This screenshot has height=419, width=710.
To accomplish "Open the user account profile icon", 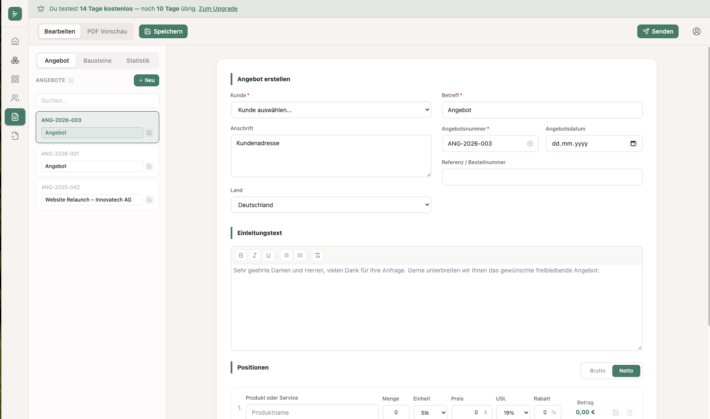I will click(696, 31).
